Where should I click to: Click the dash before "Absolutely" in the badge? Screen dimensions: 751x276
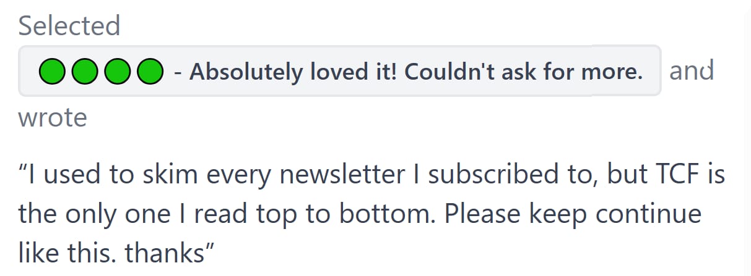[x=178, y=73]
